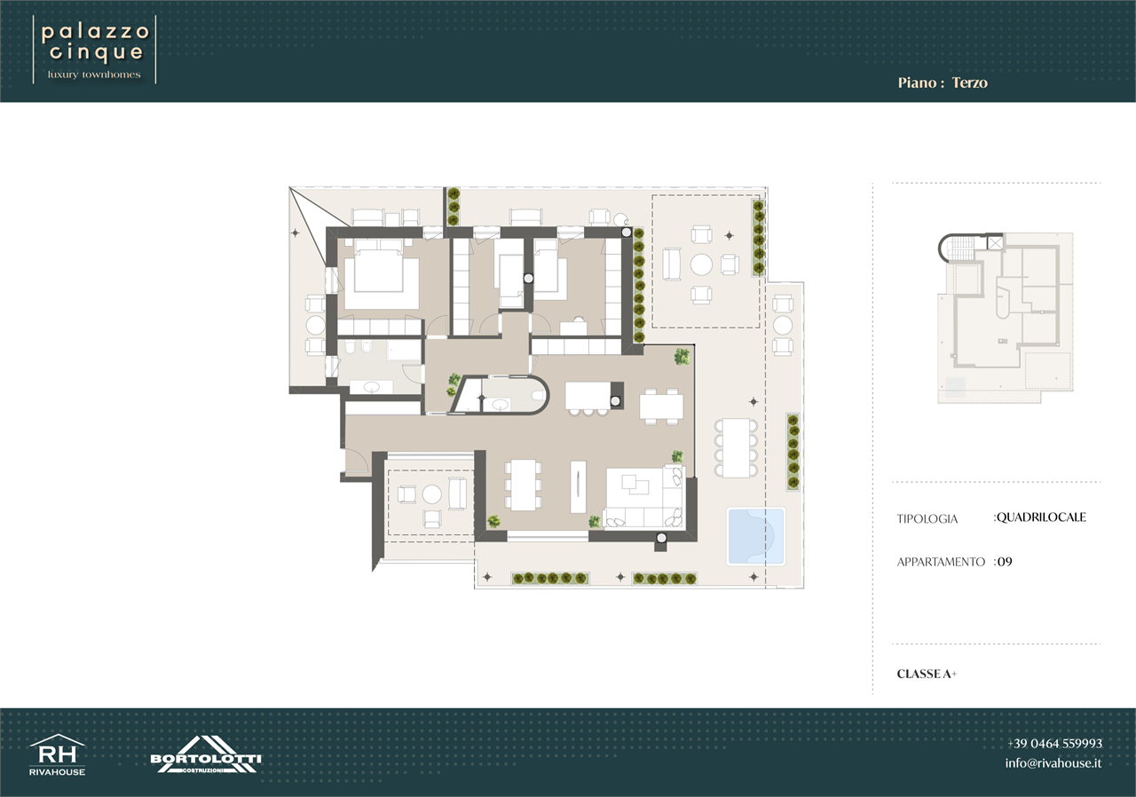
Task: Click the phone number +39 0464 559993
Action: (1054, 744)
